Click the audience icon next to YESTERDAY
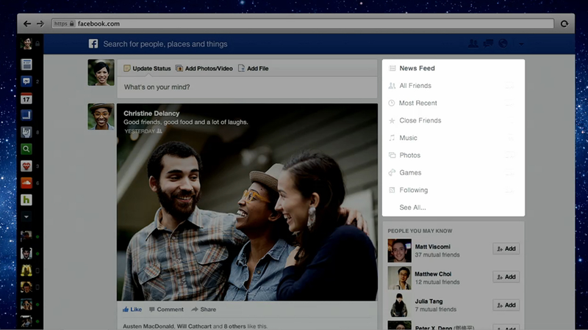Viewport: 588px width, 330px height. pyautogui.click(x=159, y=131)
